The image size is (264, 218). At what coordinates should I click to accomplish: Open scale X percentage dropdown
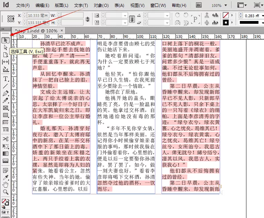pos(125,15)
